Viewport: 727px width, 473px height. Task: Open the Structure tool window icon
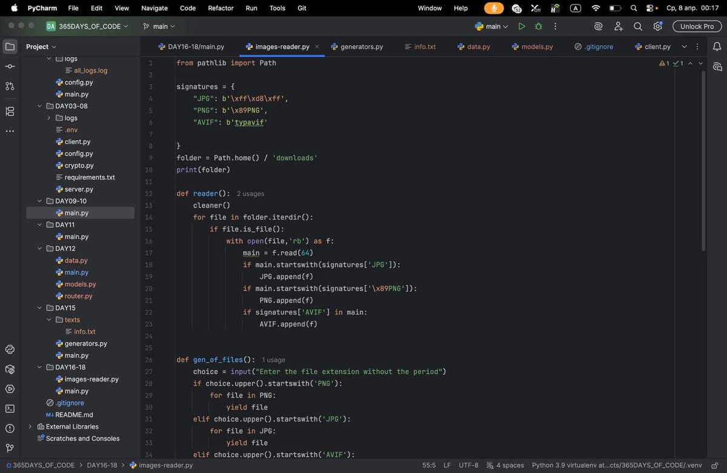(x=10, y=112)
